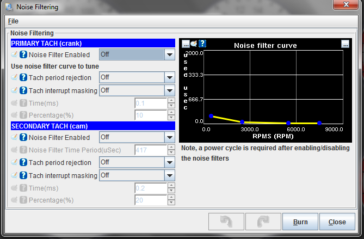The height and width of the screenshot is (239, 364).
Task: Click pencil icon beside primary Tach interrupt masking
Action: (14, 90)
